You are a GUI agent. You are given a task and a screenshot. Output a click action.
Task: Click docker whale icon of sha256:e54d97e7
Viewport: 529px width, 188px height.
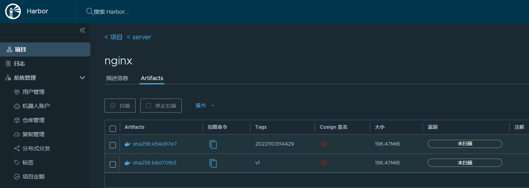pos(127,144)
